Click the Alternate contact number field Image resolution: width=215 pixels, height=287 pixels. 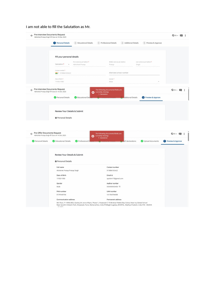134,73
